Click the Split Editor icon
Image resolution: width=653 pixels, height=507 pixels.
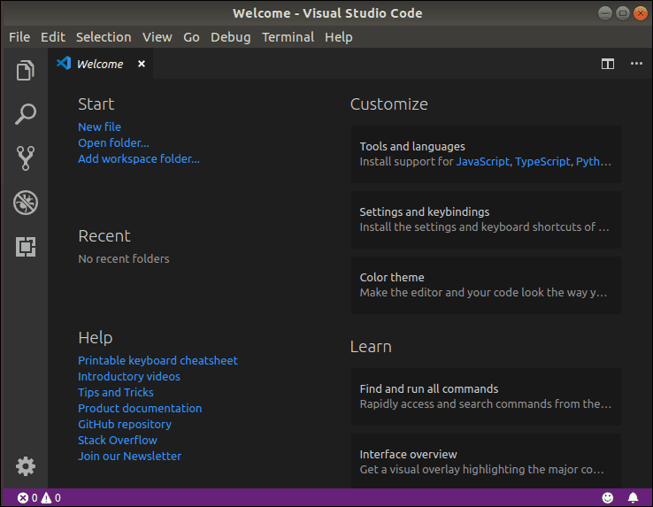click(x=608, y=64)
